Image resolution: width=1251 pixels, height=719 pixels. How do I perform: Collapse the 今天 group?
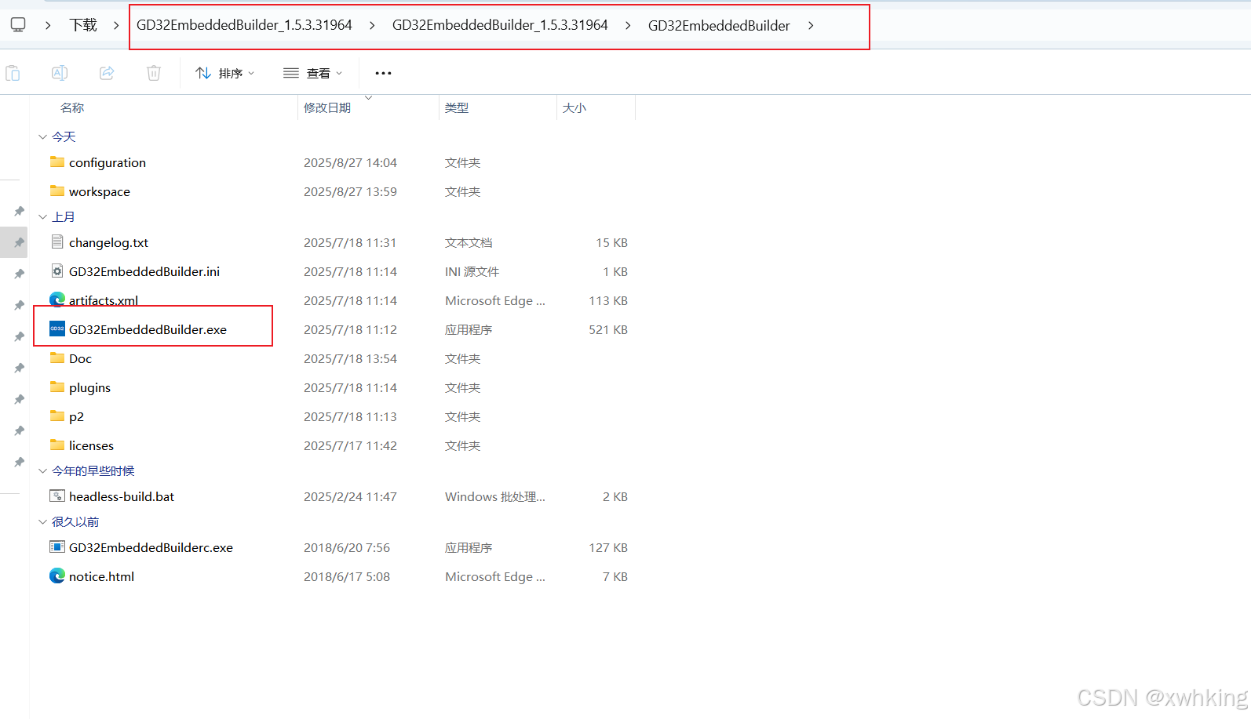point(43,137)
